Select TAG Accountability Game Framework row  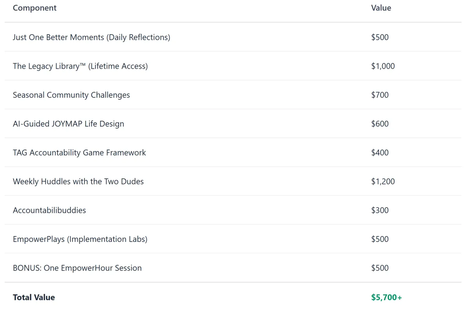[x=233, y=153]
